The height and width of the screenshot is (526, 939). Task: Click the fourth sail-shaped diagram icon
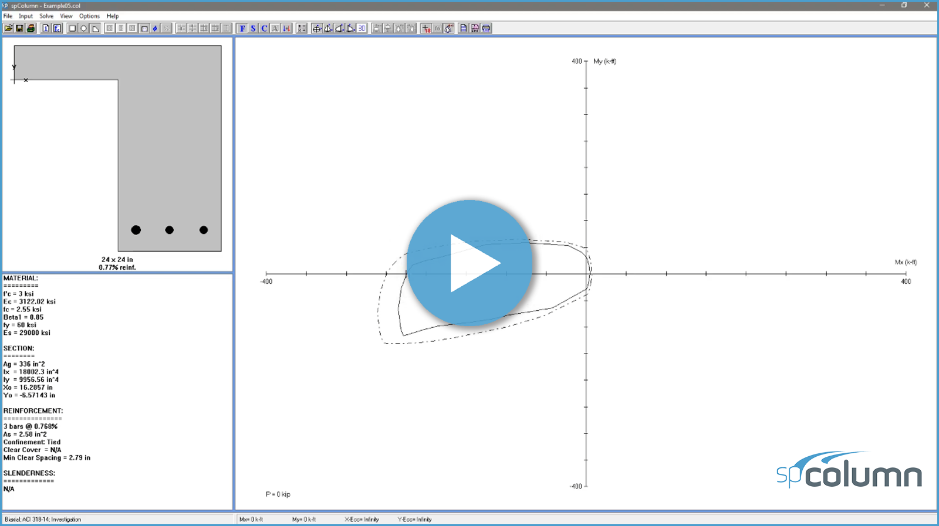pyautogui.click(x=350, y=28)
